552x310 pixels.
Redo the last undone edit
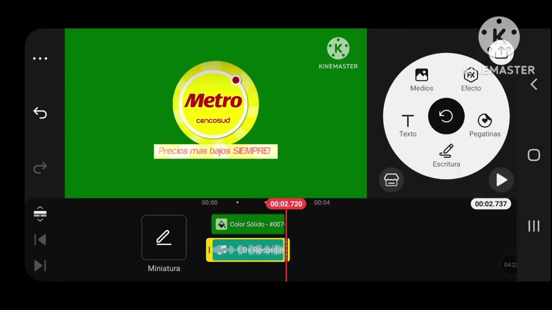click(40, 167)
